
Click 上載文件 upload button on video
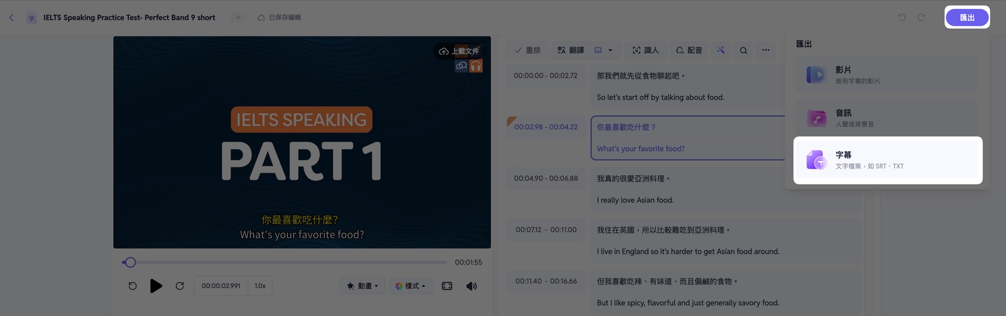point(459,51)
